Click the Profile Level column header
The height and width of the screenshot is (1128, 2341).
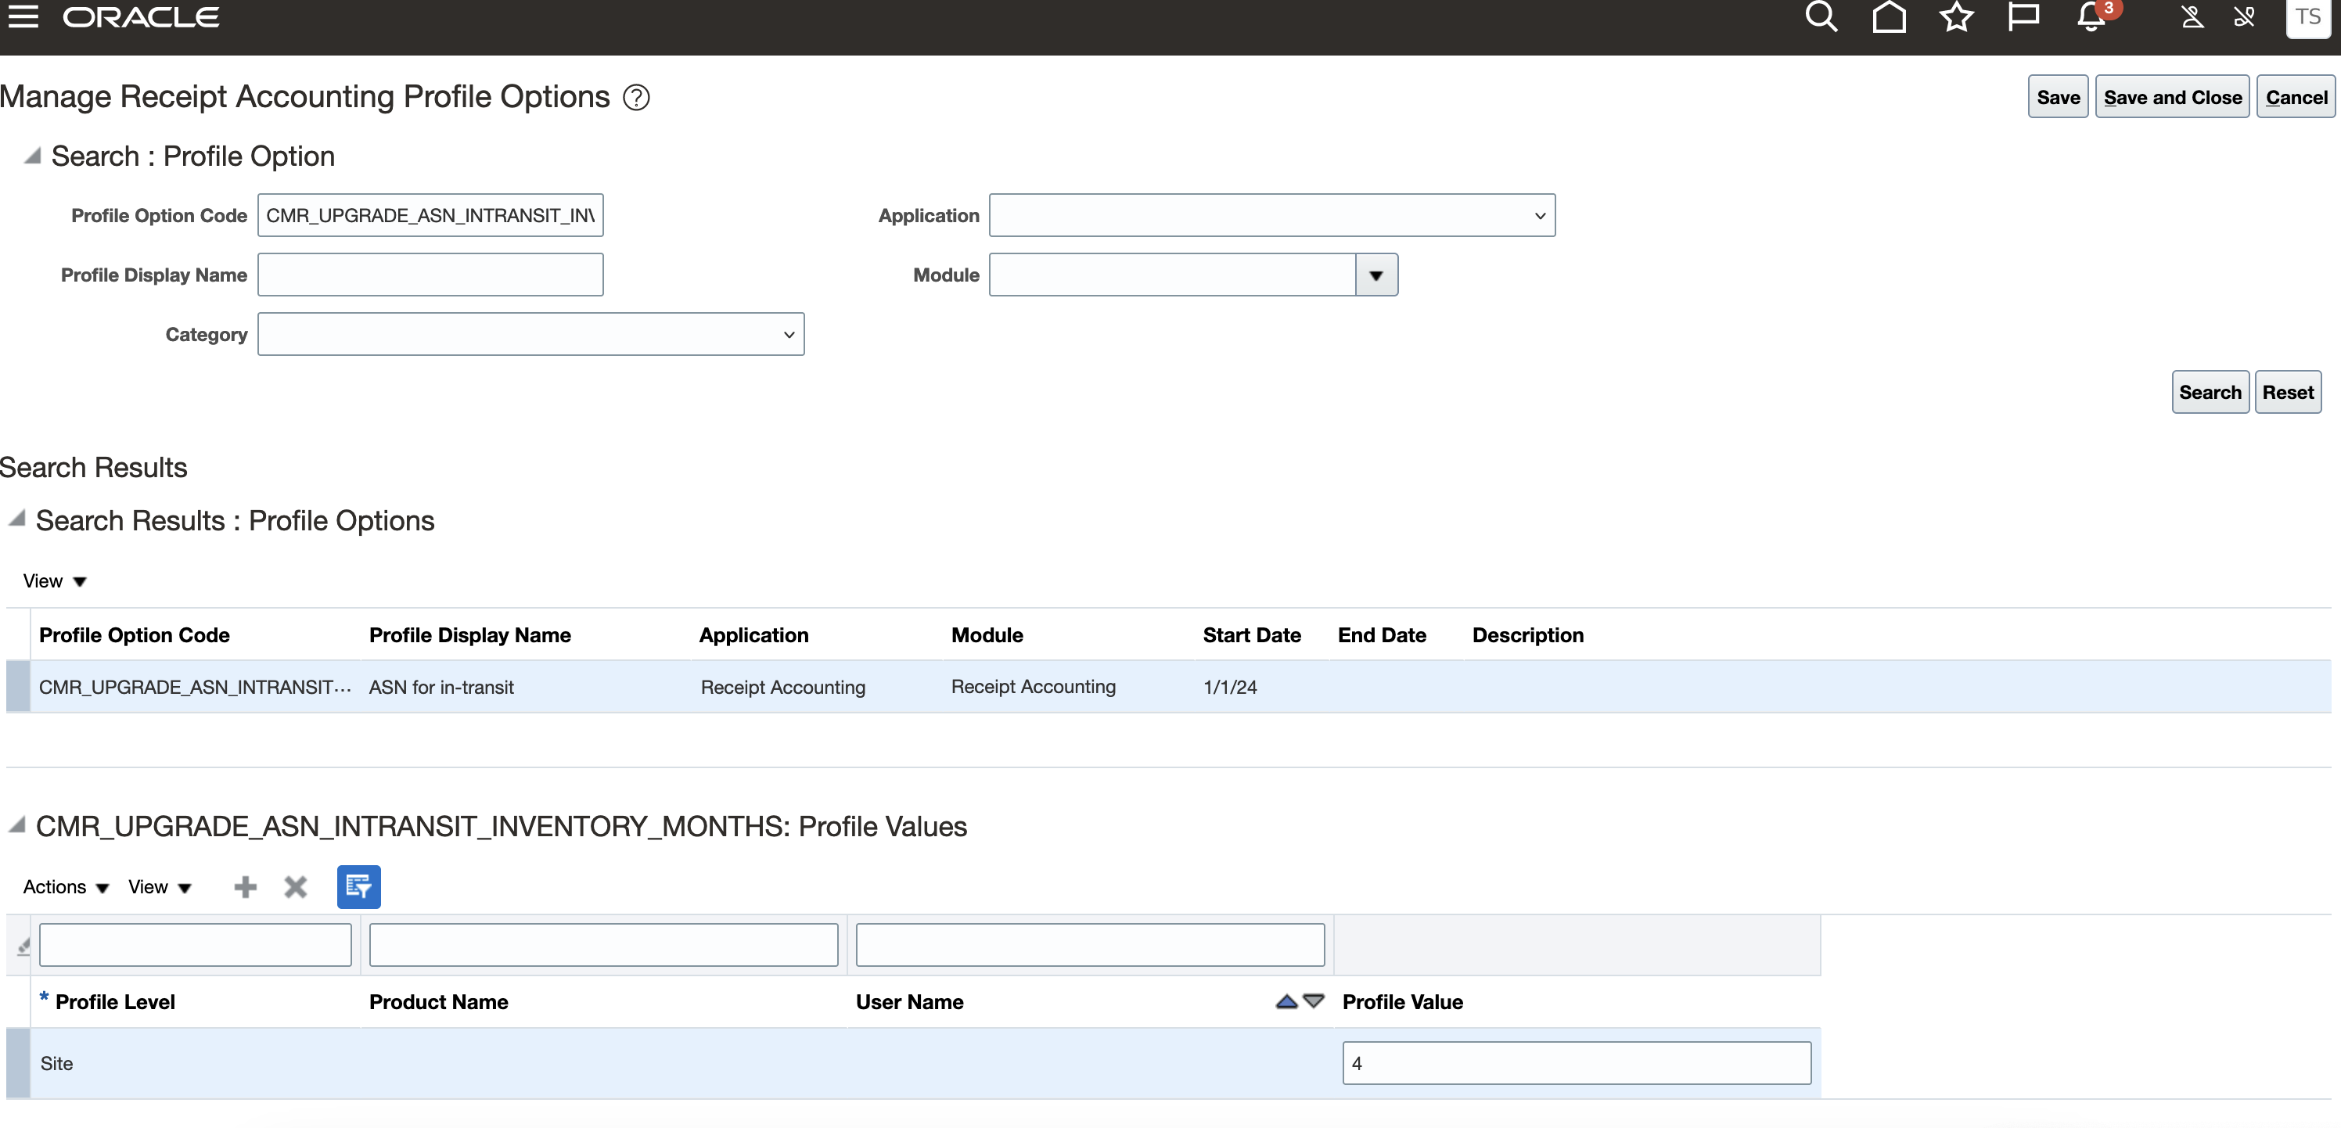click(x=114, y=1002)
